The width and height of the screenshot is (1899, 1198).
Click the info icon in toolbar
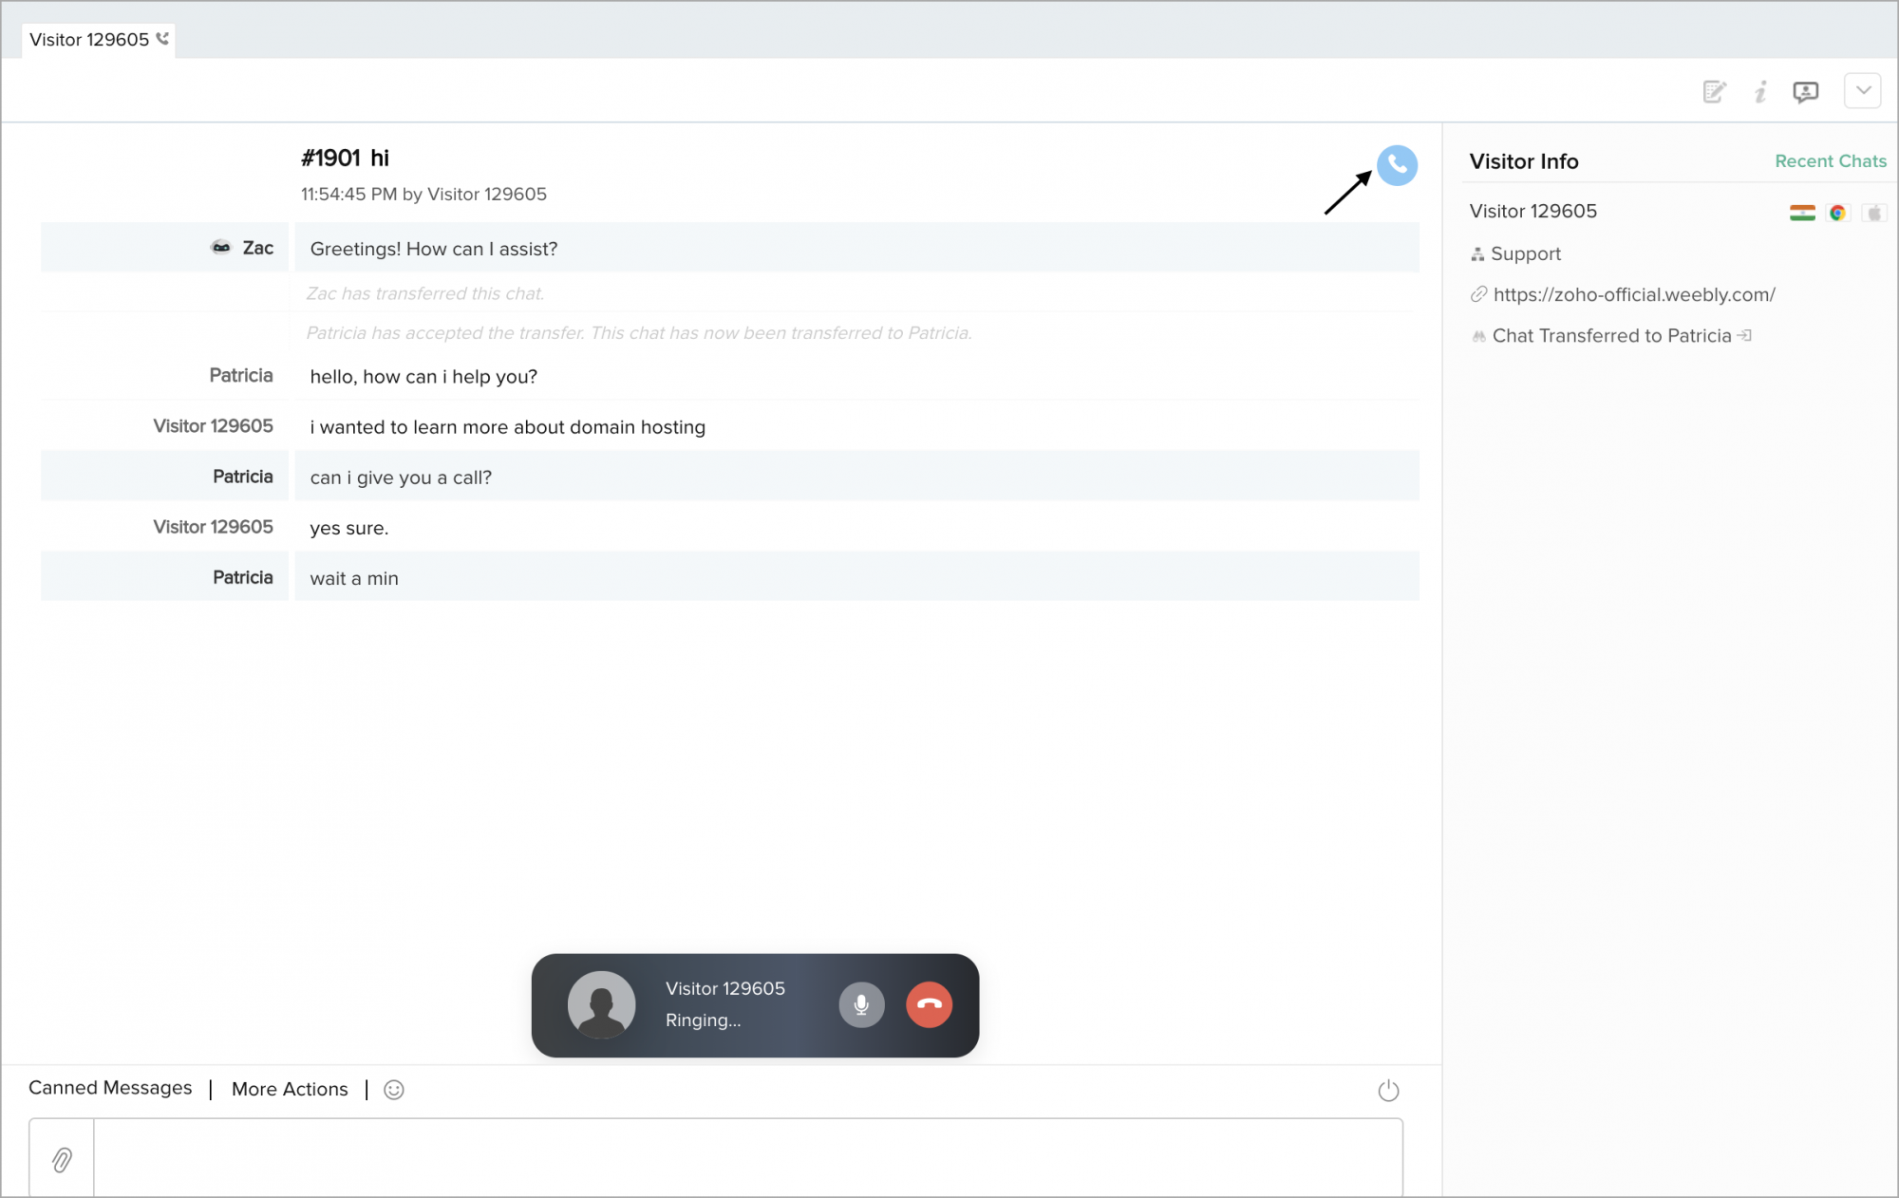click(x=1760, y=92)
